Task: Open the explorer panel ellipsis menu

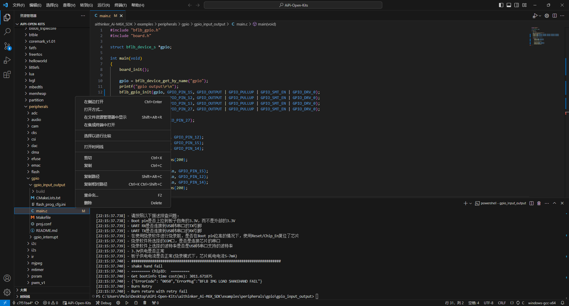Action: pos(83,16)
